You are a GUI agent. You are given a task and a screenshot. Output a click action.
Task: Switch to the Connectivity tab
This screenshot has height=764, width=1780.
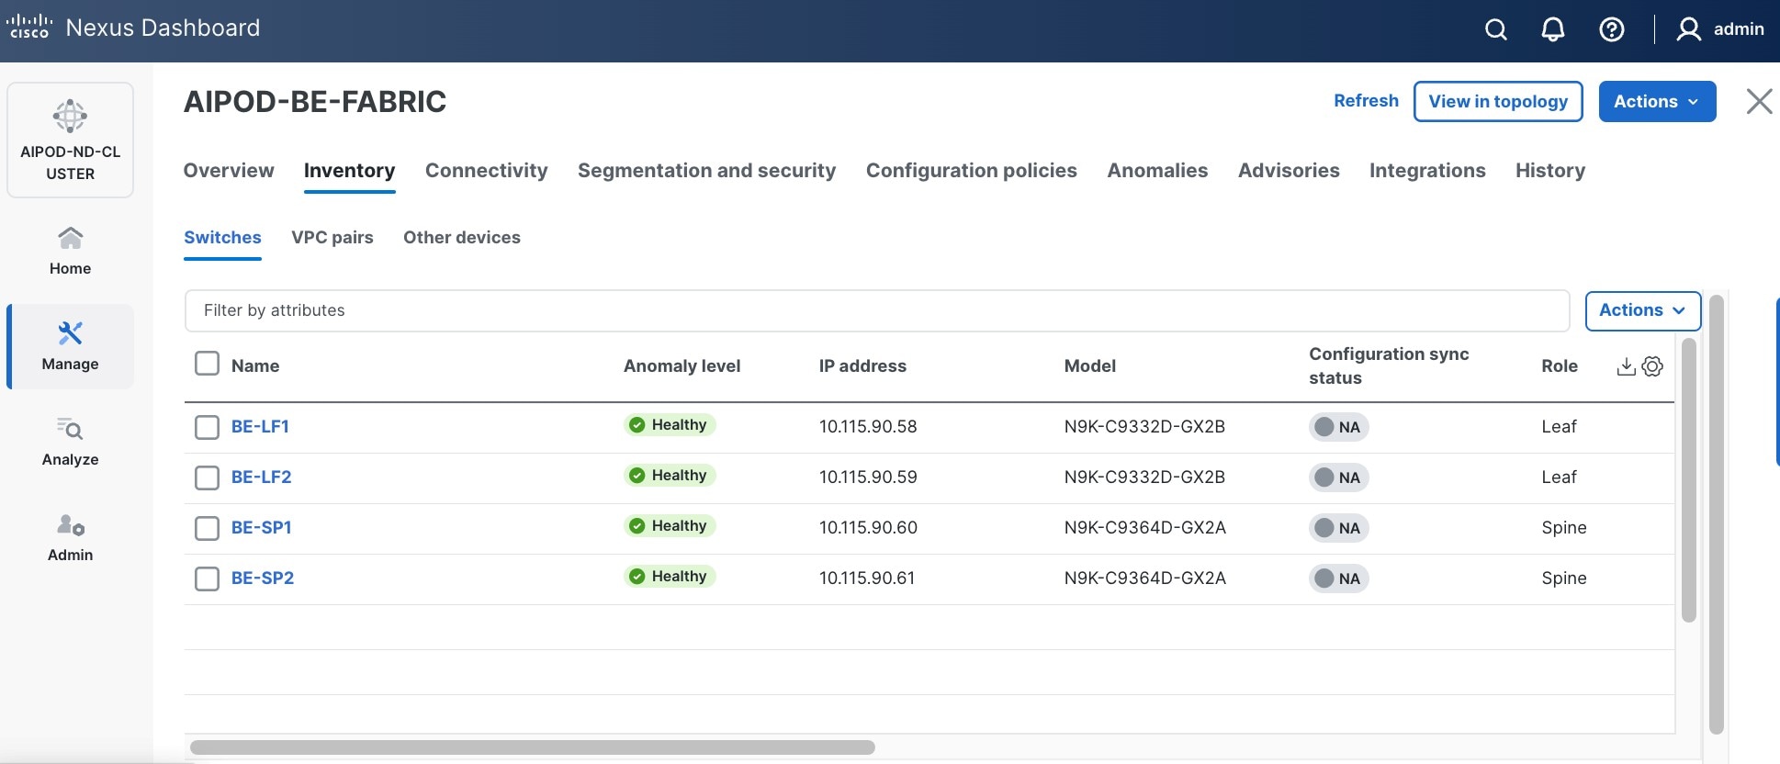pos(486,171)
